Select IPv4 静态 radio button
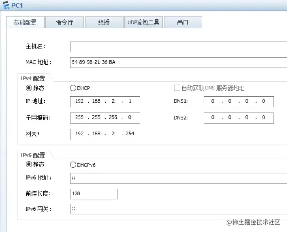The width and height of the screenshot is (287, 232). 29,88
